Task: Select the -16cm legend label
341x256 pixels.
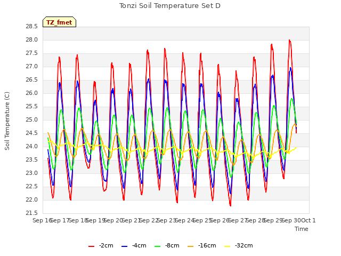Action: (x=207, y=246)
